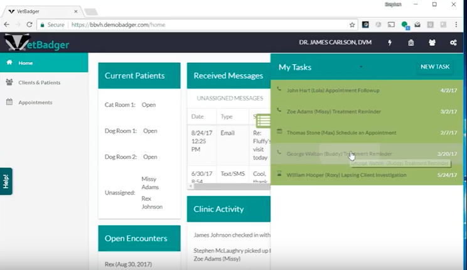Click Dr. James Carlson, DVM user name
Screen dimensions: 467x270
pyautogui.click(x=335, y=42)
